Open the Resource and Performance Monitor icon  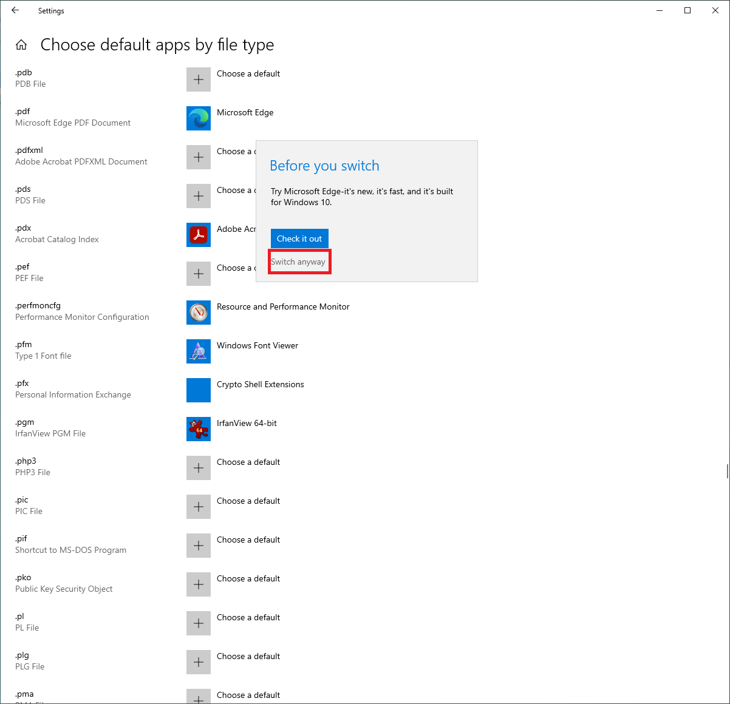[x=198, y=313]
